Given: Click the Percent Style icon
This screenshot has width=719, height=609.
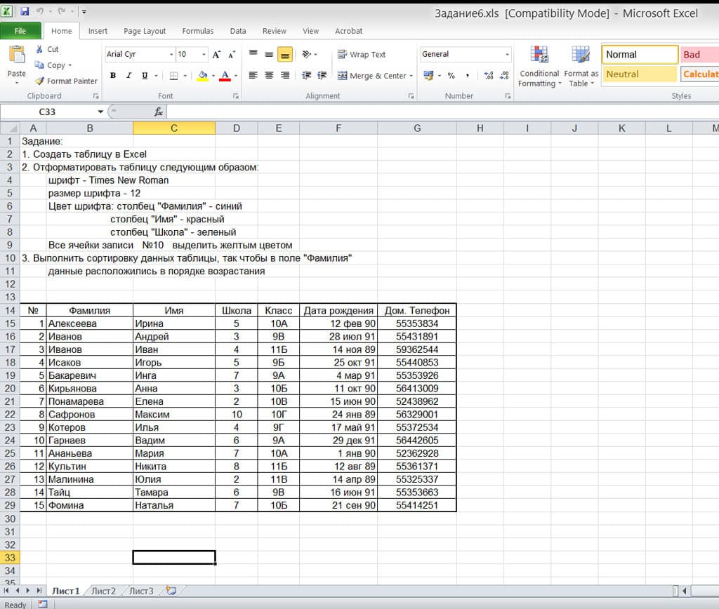Looking at the screenshot, I should click(x=451, y=76).
